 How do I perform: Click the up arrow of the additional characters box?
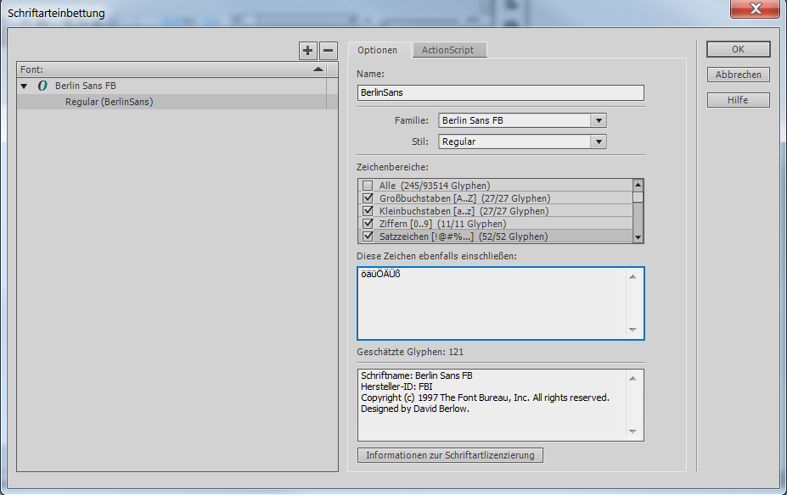pos(633,276)
